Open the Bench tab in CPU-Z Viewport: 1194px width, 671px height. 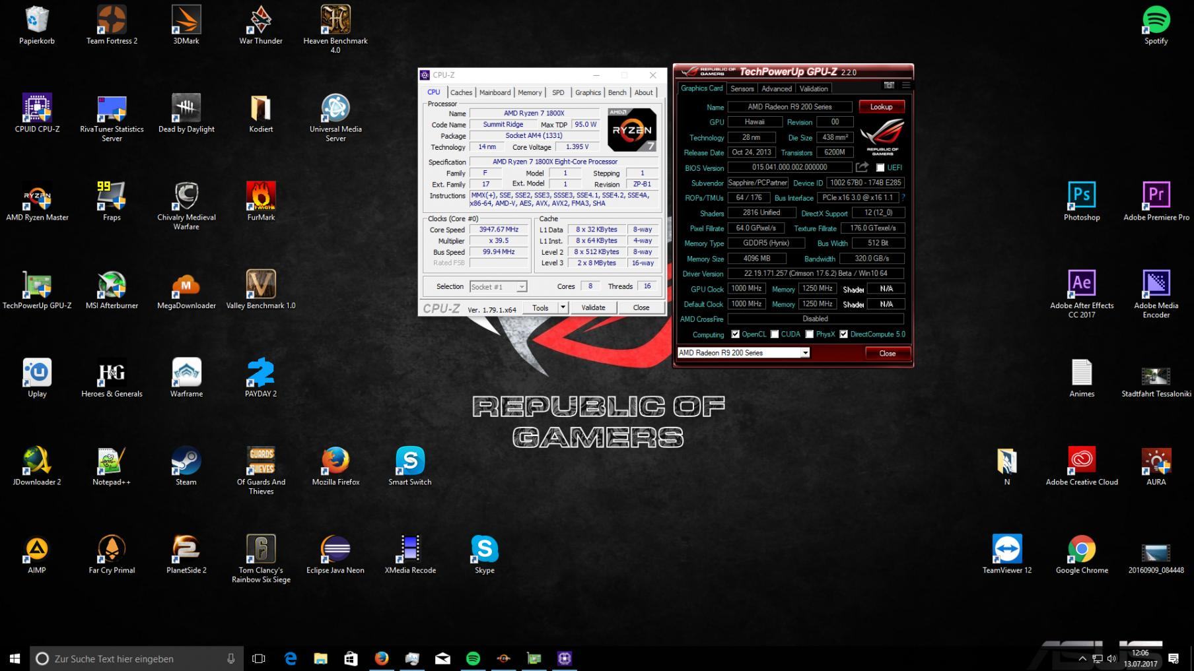coord(617,92)
